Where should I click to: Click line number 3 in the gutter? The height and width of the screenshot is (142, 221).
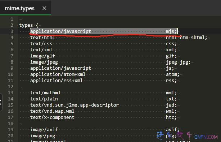pos(12,31)
